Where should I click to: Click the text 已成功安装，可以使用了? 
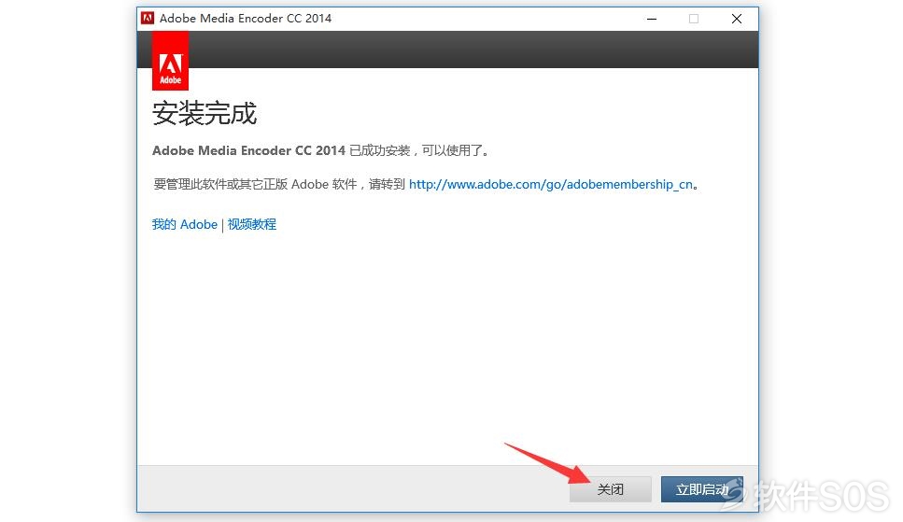[x=418, y=150]
